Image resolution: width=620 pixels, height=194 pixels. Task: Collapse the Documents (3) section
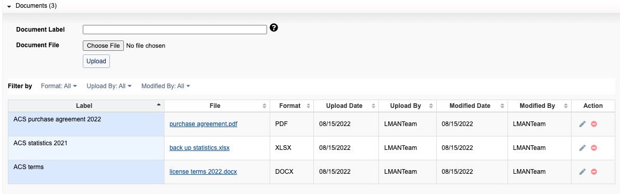pyautogui.click(x=9, y=6)
